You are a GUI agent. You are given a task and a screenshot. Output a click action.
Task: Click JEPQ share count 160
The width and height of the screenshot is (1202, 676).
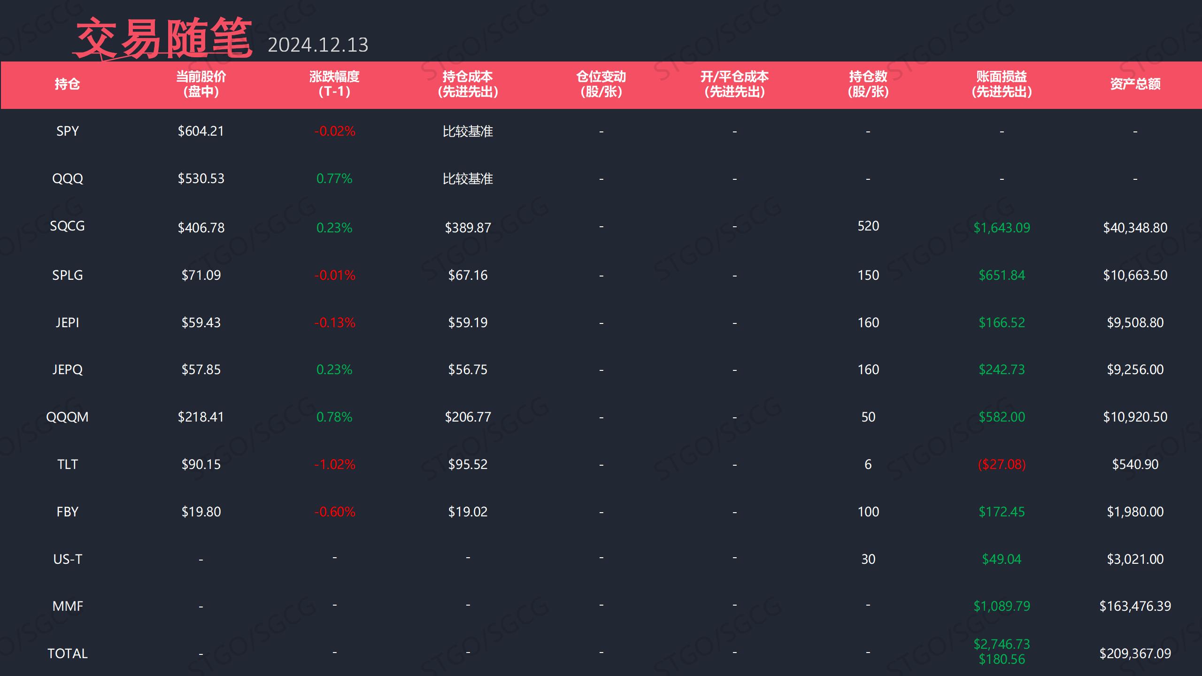click(x=868, y=369)
